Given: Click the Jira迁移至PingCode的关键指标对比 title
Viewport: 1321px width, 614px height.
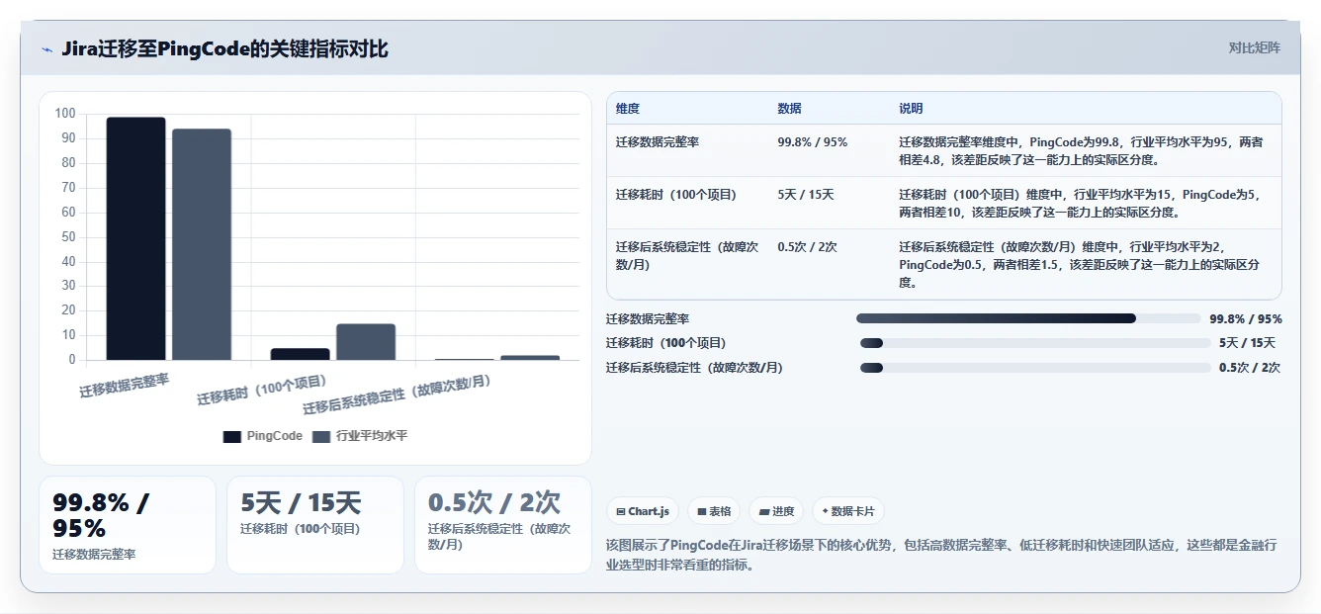Looking at the screenshot, I should tap(224, 48).
